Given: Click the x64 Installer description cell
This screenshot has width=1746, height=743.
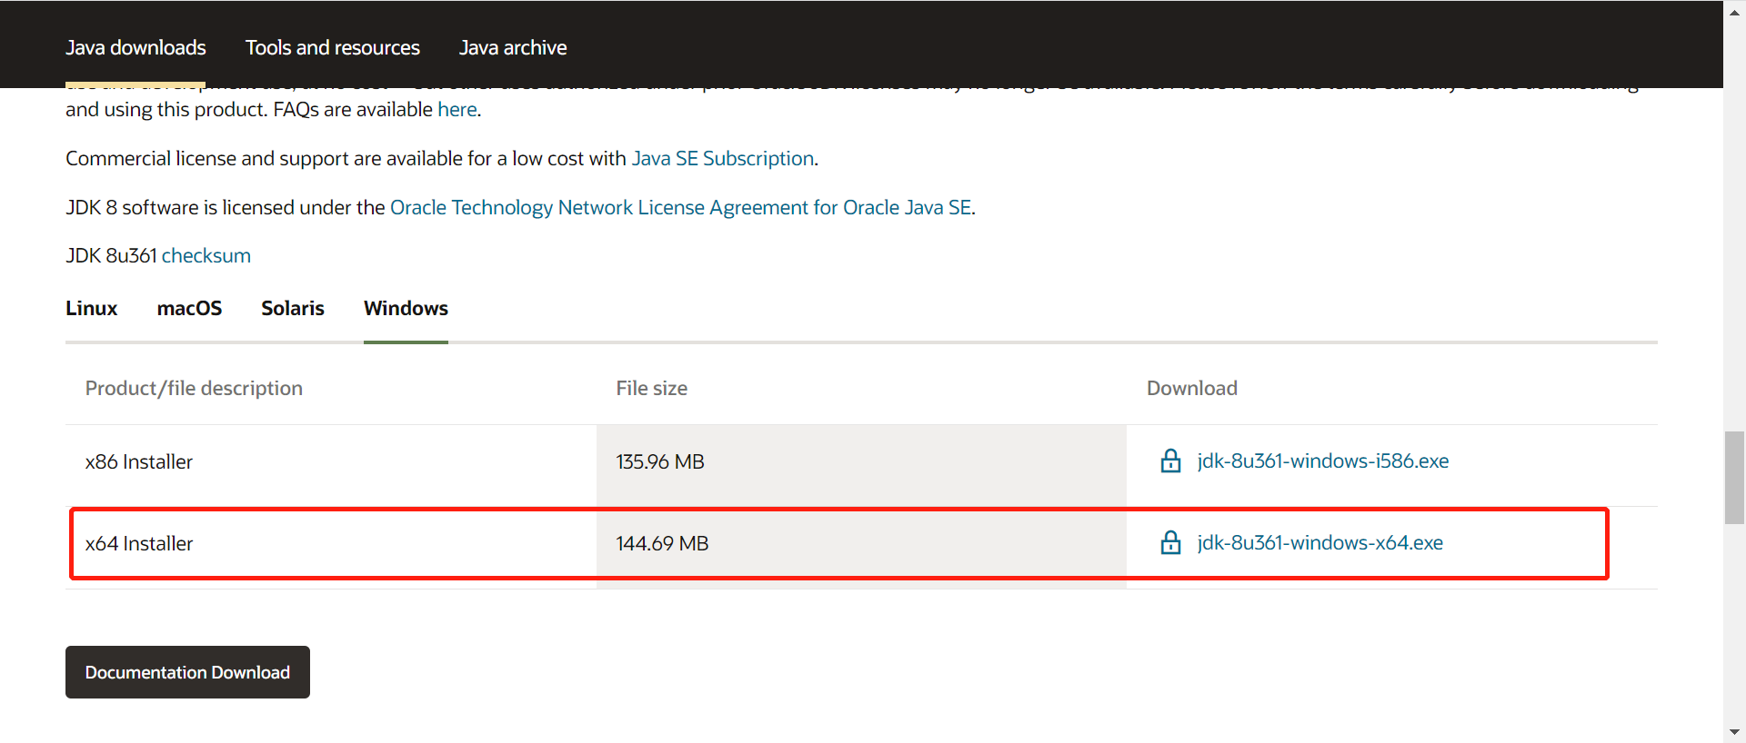Looking at the screenshot, I should point(331,547).
